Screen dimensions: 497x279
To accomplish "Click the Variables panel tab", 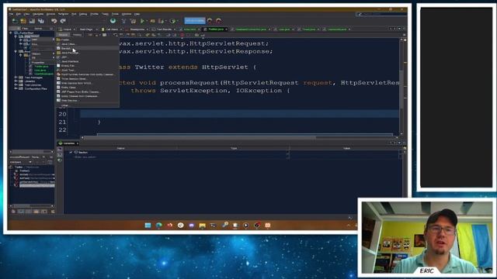I will point(68,143).
